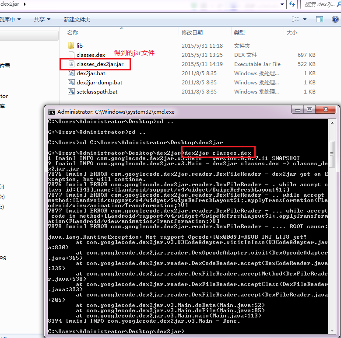341x338 pixels.
Task: Sort by the 修改日期 column header
Action: pyautogui.click(x=192, y=33)
